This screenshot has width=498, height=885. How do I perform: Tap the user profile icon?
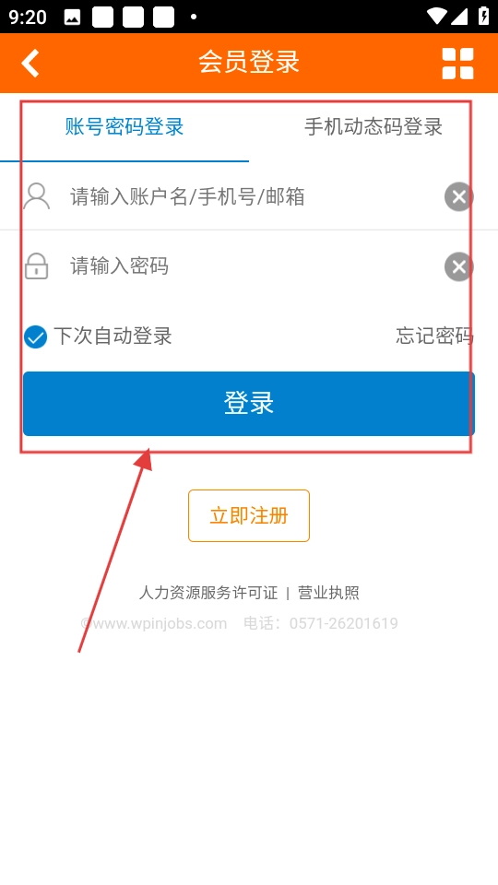pos(37,196)
